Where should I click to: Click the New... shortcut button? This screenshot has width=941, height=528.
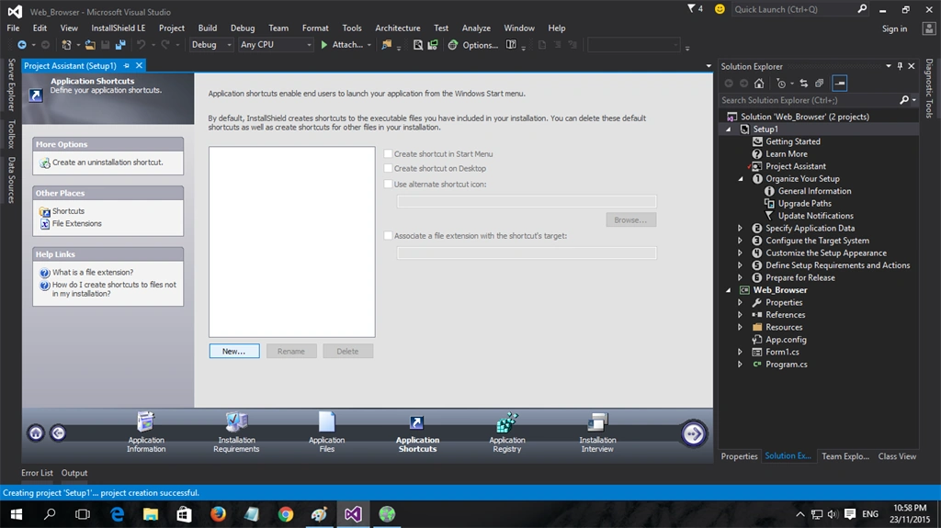tap(234, 351)
